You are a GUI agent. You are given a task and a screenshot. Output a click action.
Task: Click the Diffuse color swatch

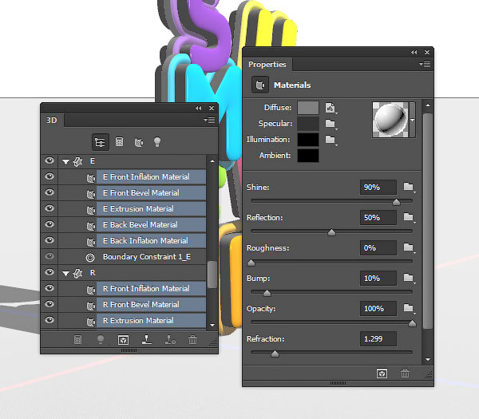(x=308, y=108)
